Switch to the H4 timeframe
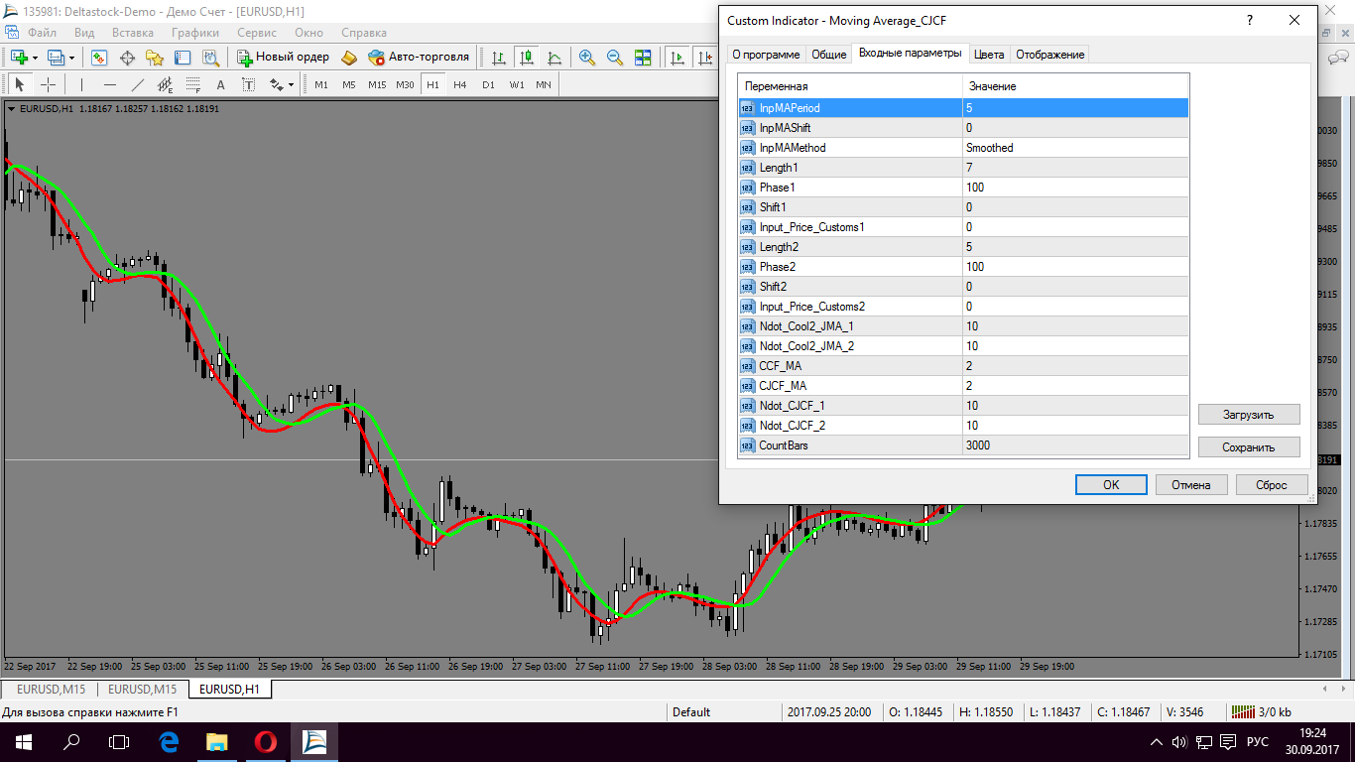The height and width of the screenshot is (762, 1355). (x=460, y=84)
